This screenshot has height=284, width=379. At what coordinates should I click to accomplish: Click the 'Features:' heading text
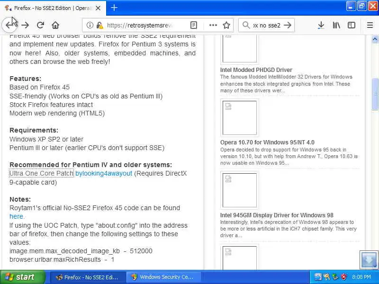tap(26, 79)
